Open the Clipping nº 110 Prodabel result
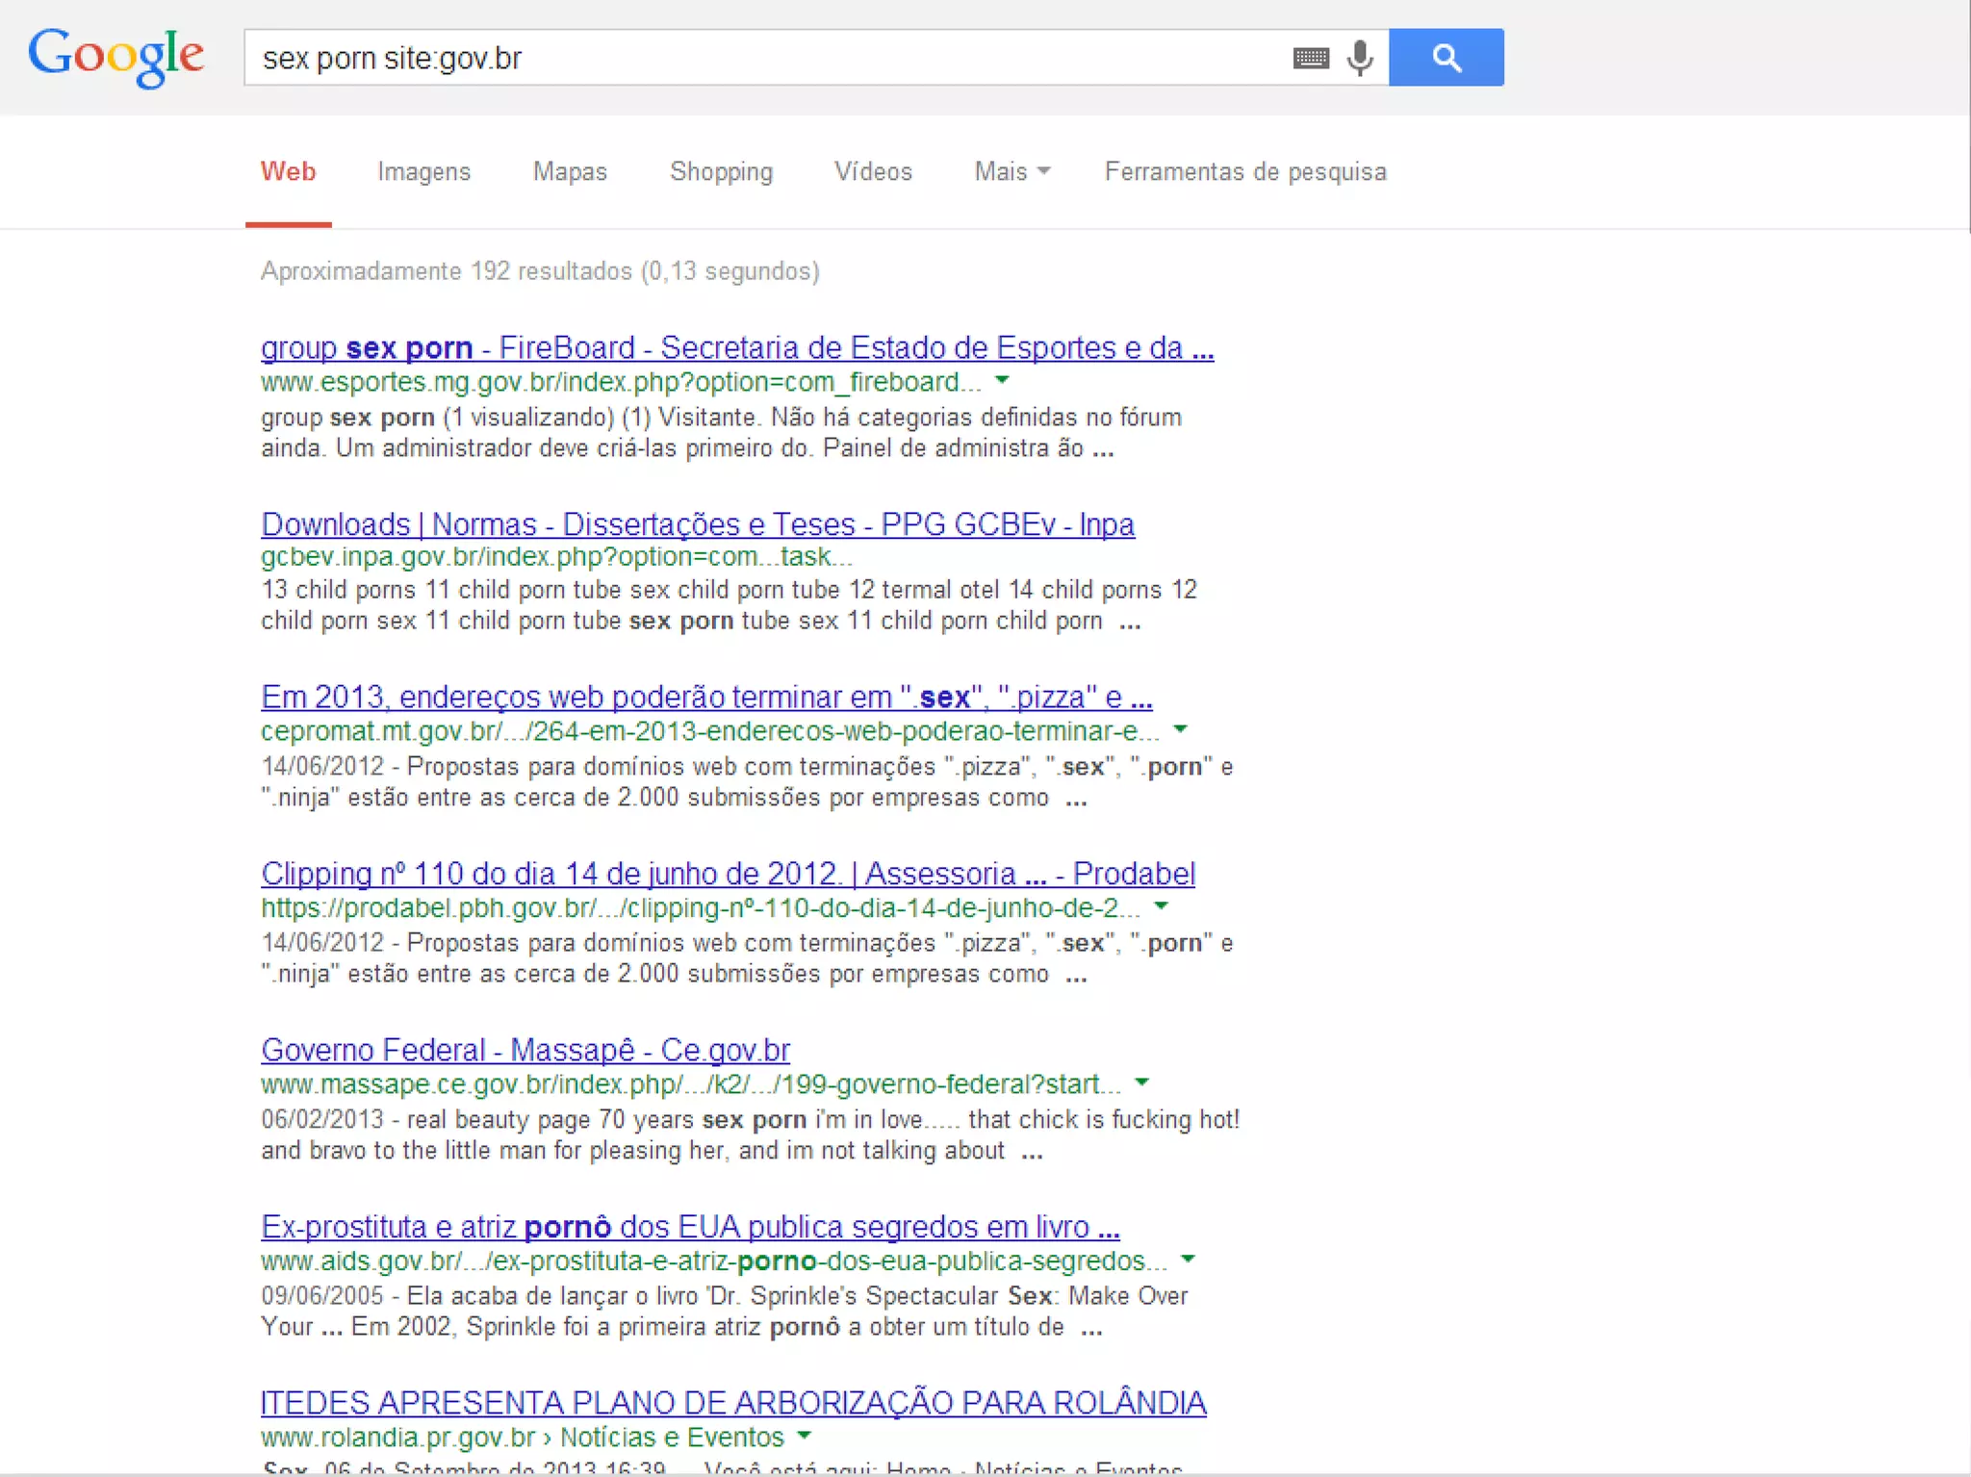1971x1477 pixels. point(728,874)
